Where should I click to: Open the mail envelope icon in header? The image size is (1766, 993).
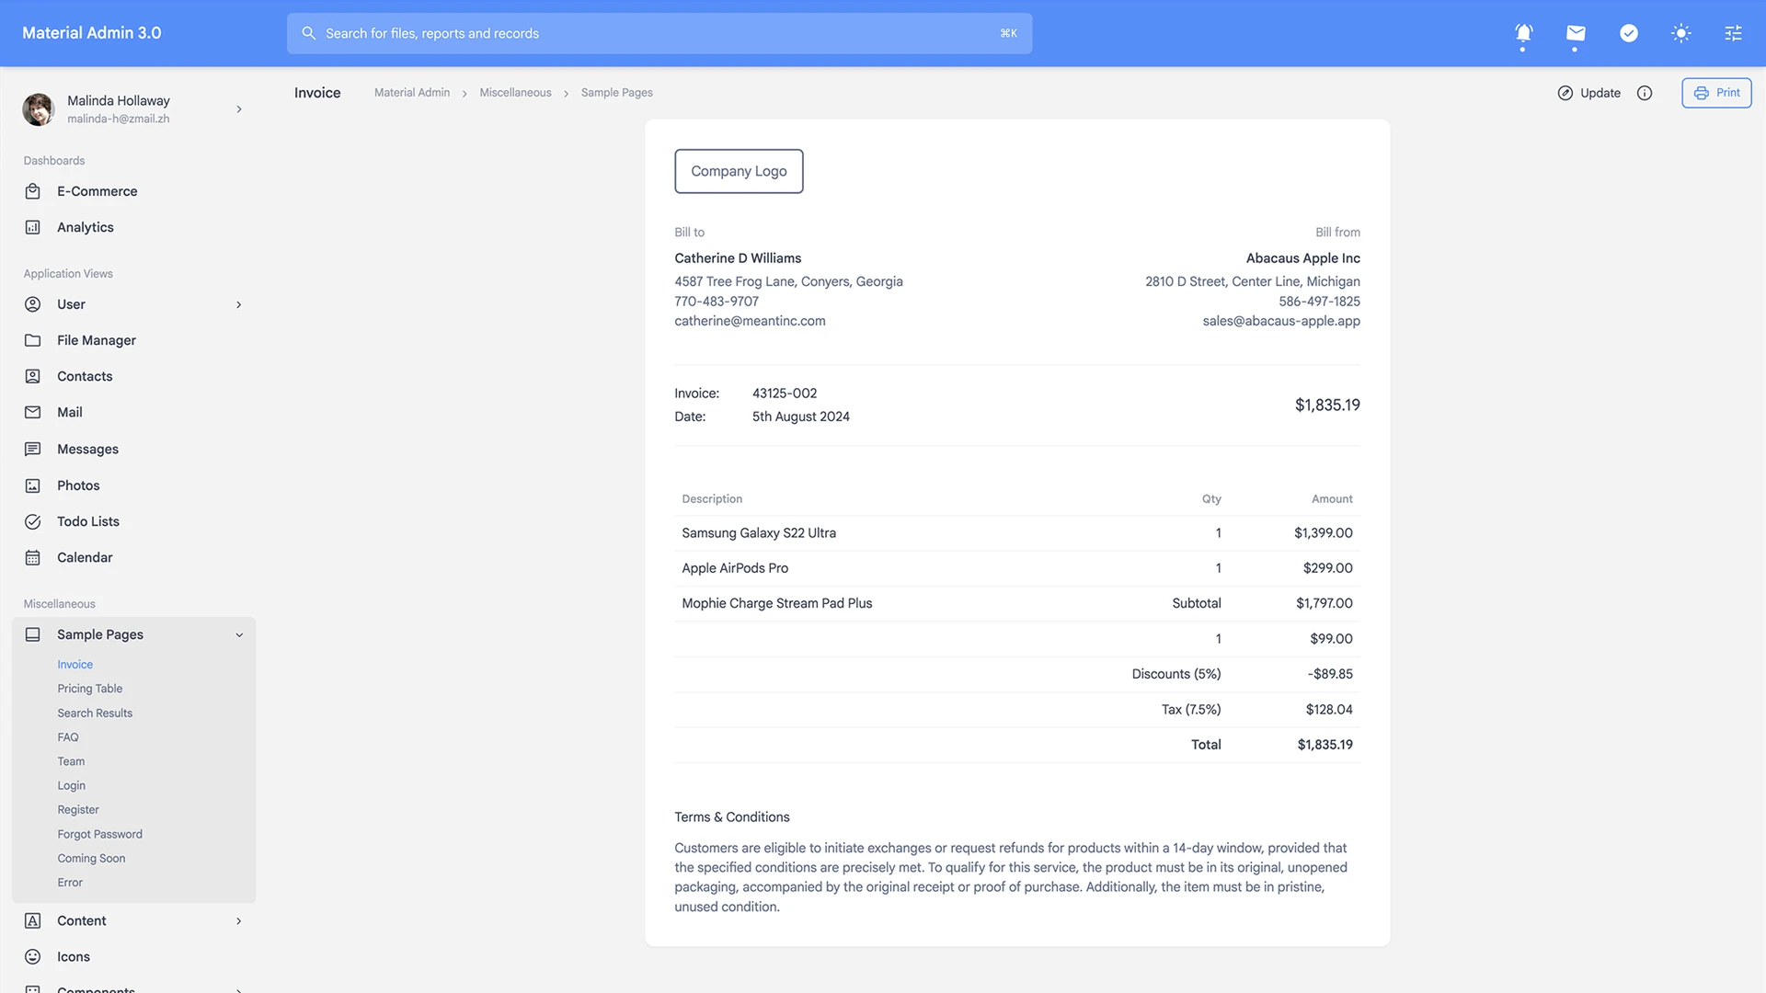[1576, 33]
